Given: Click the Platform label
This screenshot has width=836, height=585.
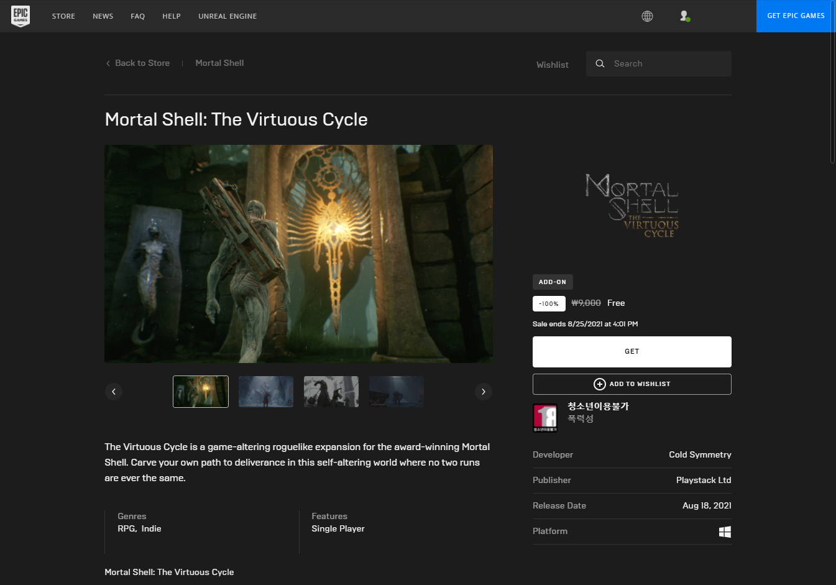Looking at the screenshot, I should click(550, 531).
